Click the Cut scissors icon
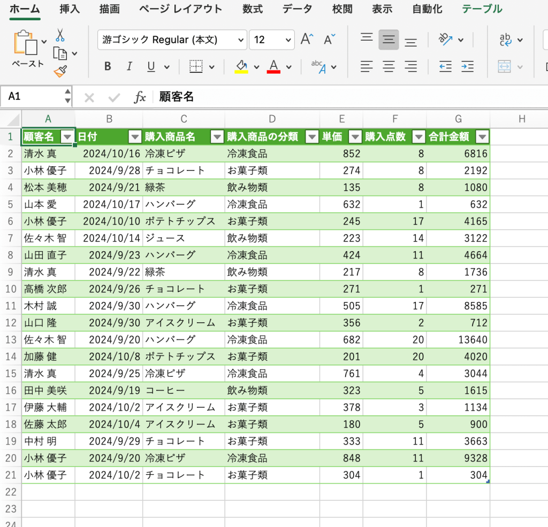 [x=60, y=35]
